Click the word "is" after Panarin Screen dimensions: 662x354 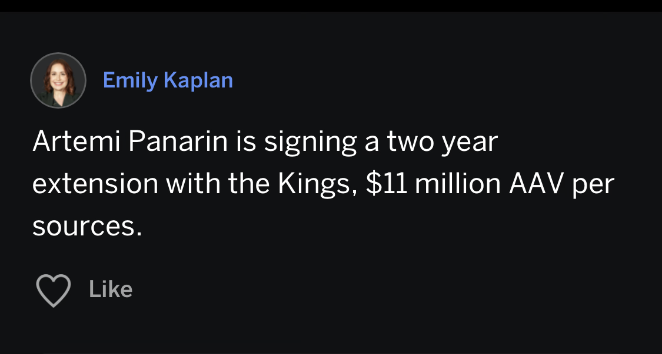point(246,143)
